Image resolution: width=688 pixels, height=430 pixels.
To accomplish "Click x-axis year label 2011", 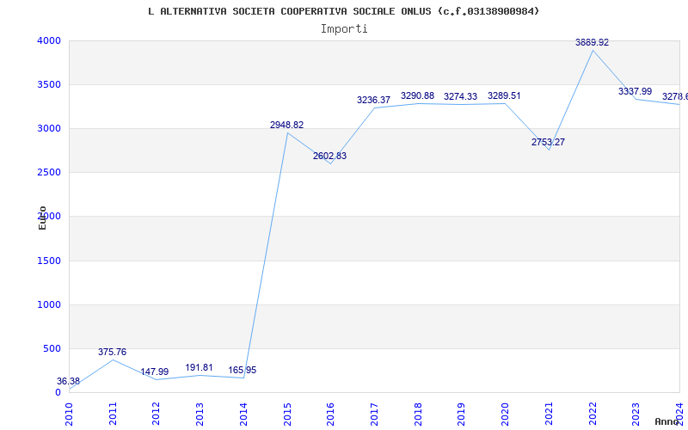I will point(113,414).
